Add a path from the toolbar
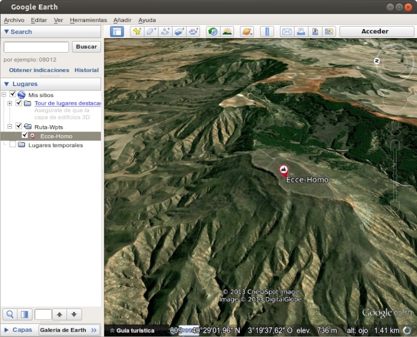Image resolution: width=417 pixels, height=337 pixels. click(165, 32)
